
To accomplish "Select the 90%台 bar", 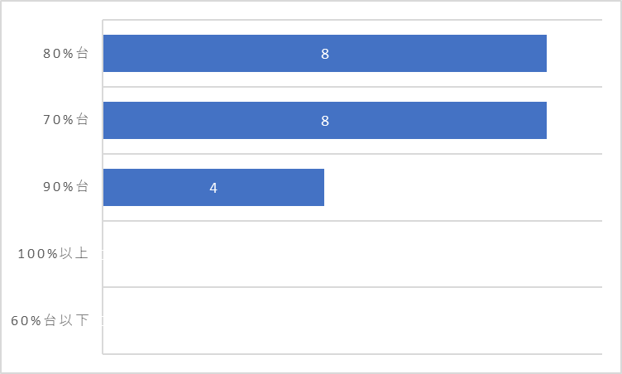I will 213,187.
